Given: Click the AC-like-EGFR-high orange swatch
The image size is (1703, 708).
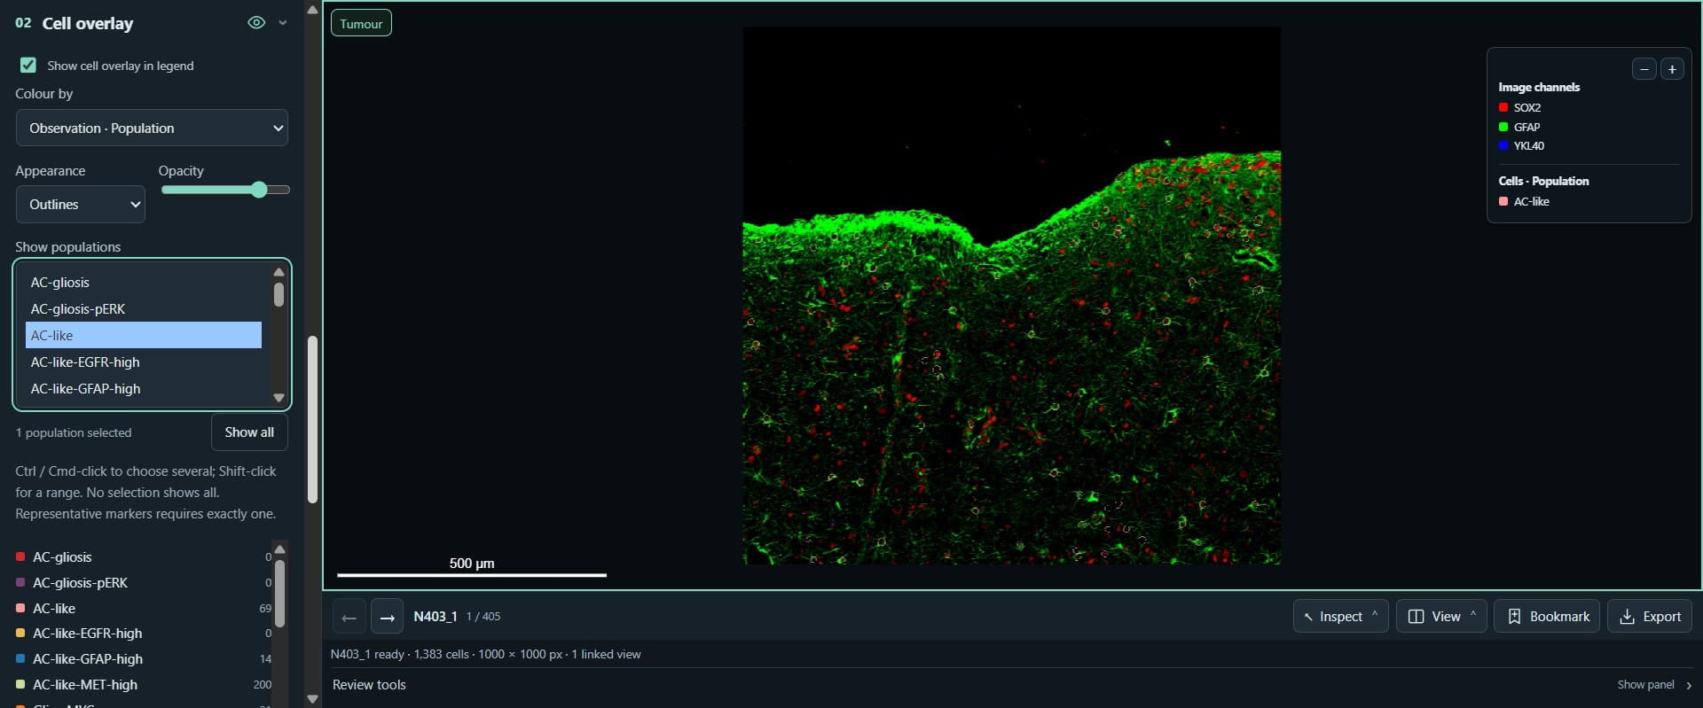Looking at the screenshot, I should pos(20,633).
